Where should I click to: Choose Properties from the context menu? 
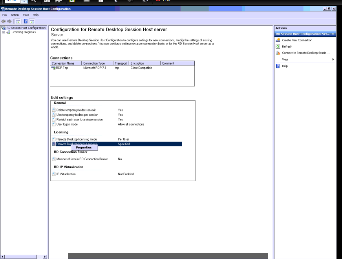pos(84,148)
